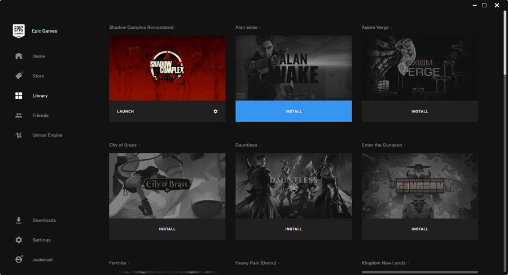Open the Dauntless title link
Viewport: 508px width, 275px height.
point(246,145)
